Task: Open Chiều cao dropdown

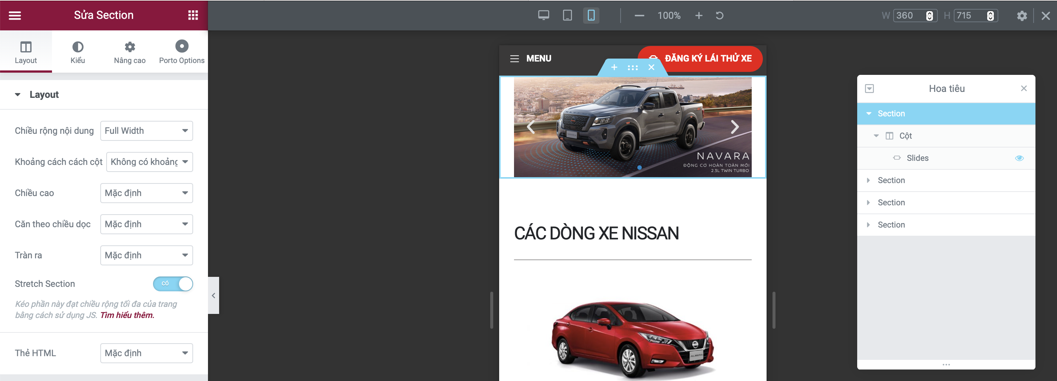Action: coord(146,193)
